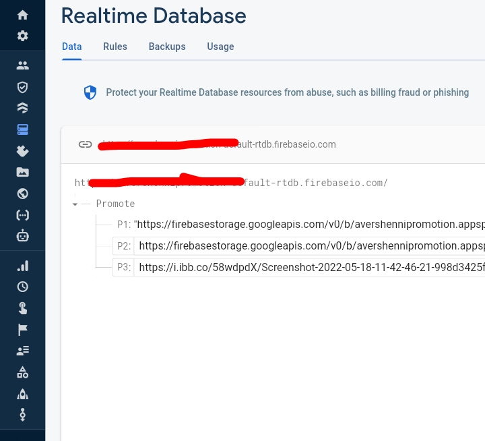Click the P3 key label
This screenshot has width=485, height=441.
coord(124,267)
